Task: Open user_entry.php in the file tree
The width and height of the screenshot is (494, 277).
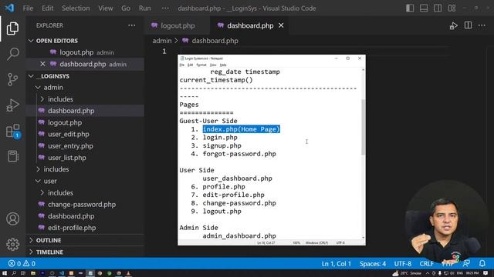Action: 70,146
